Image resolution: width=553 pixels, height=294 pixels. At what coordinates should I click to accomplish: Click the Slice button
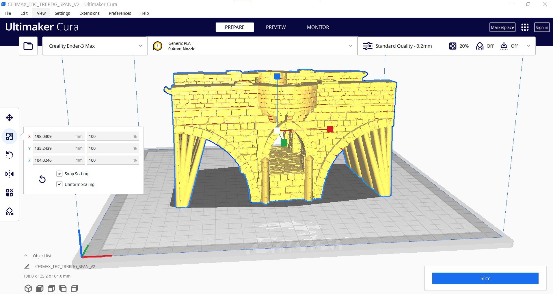click(x=485, y=278)
